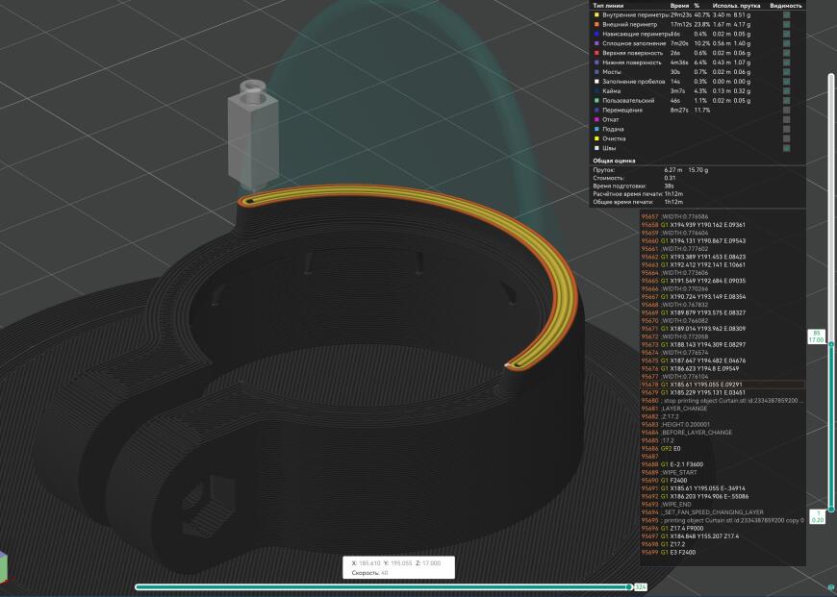Click the white Швы legend swatch
Image resolution: width=837 pixels, height=597 pixels.
pos(596,148)
